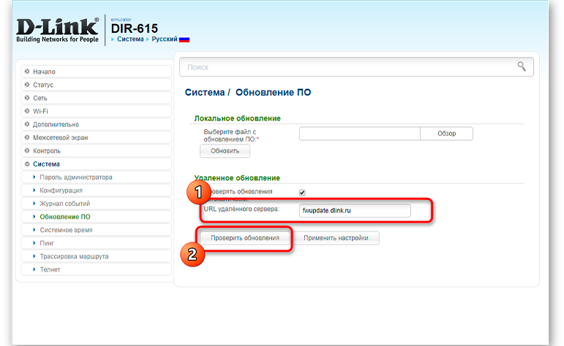564x346 pixels.
Task: Click the Локальное обновление heading
Action: tap(238, 118)
